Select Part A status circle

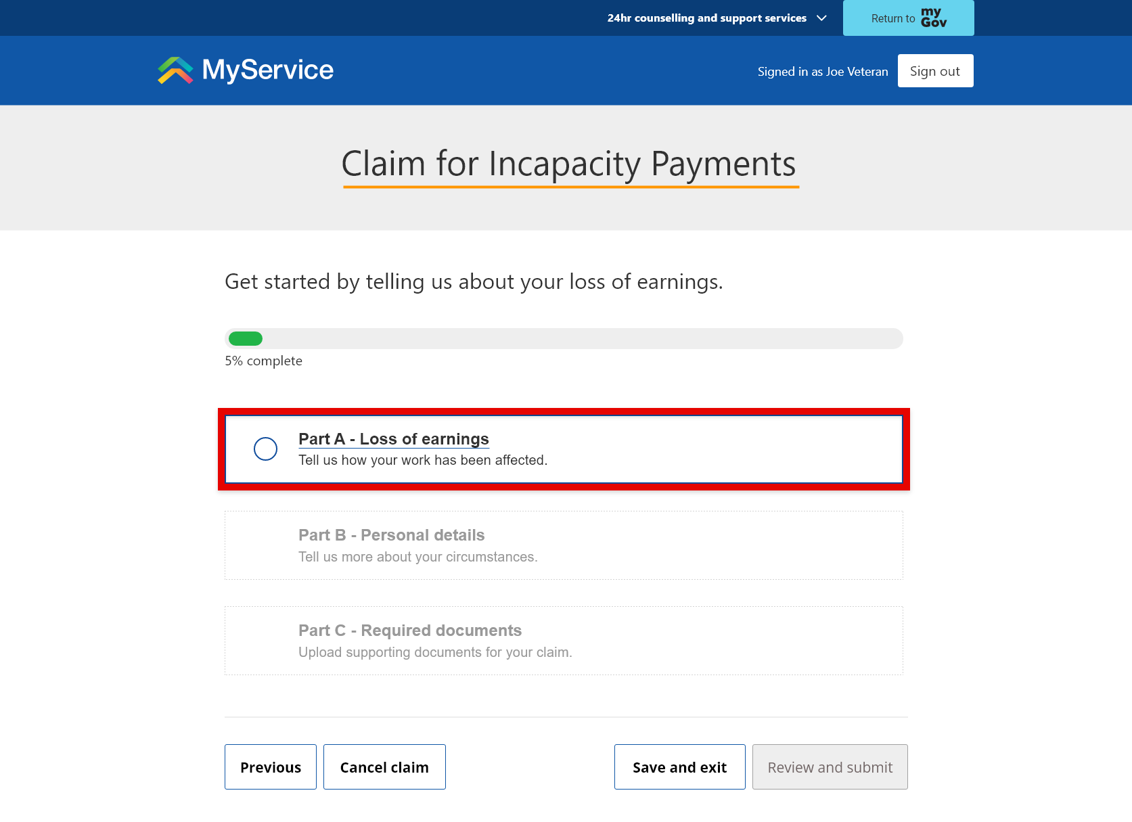265,449
